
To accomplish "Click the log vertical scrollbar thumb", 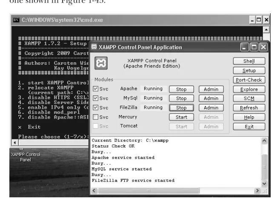I will pyautogui.click(x=264, y=167).
